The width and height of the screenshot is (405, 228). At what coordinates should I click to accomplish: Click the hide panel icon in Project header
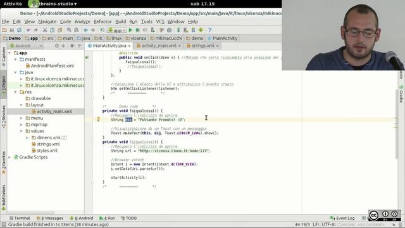80,46
